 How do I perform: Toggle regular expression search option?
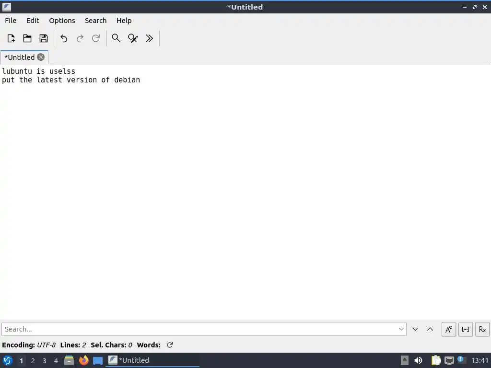482,329
